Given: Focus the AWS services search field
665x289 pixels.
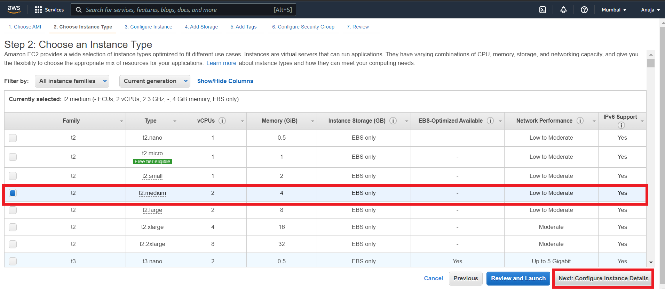Looking at the screenshot, I should 183,10.
